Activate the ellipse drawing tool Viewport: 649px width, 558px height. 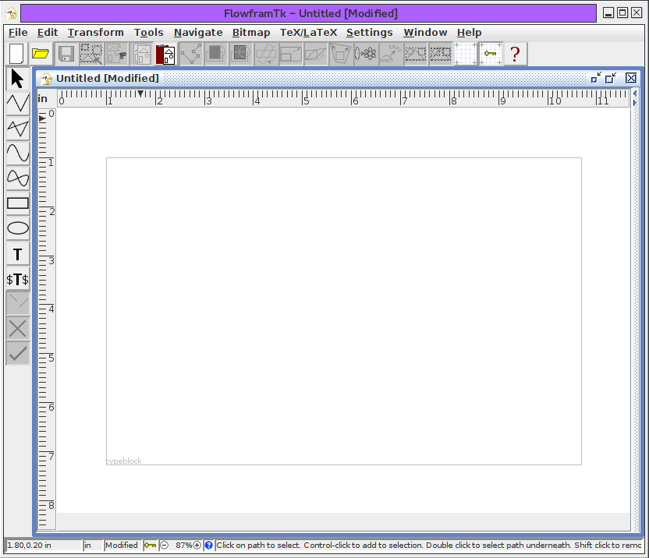point(17,228)
